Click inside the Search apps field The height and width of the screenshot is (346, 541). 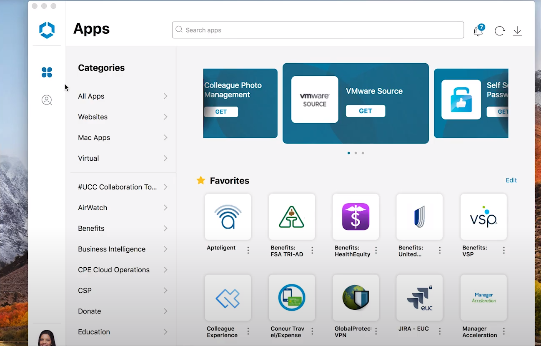click(x=318, y=30)
